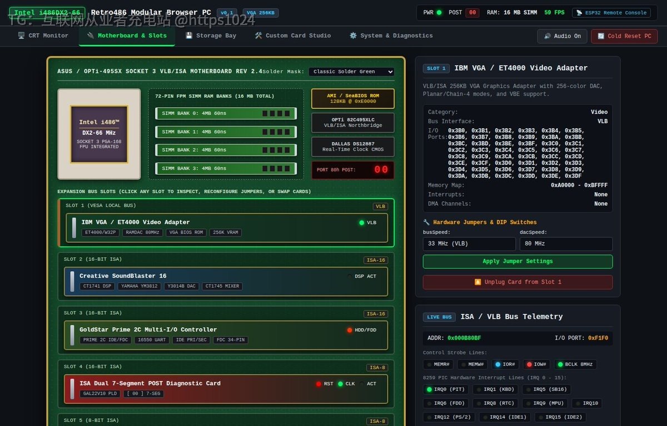
Task: Click Unplug Card from Slot 1
Action: pos(517,282)
